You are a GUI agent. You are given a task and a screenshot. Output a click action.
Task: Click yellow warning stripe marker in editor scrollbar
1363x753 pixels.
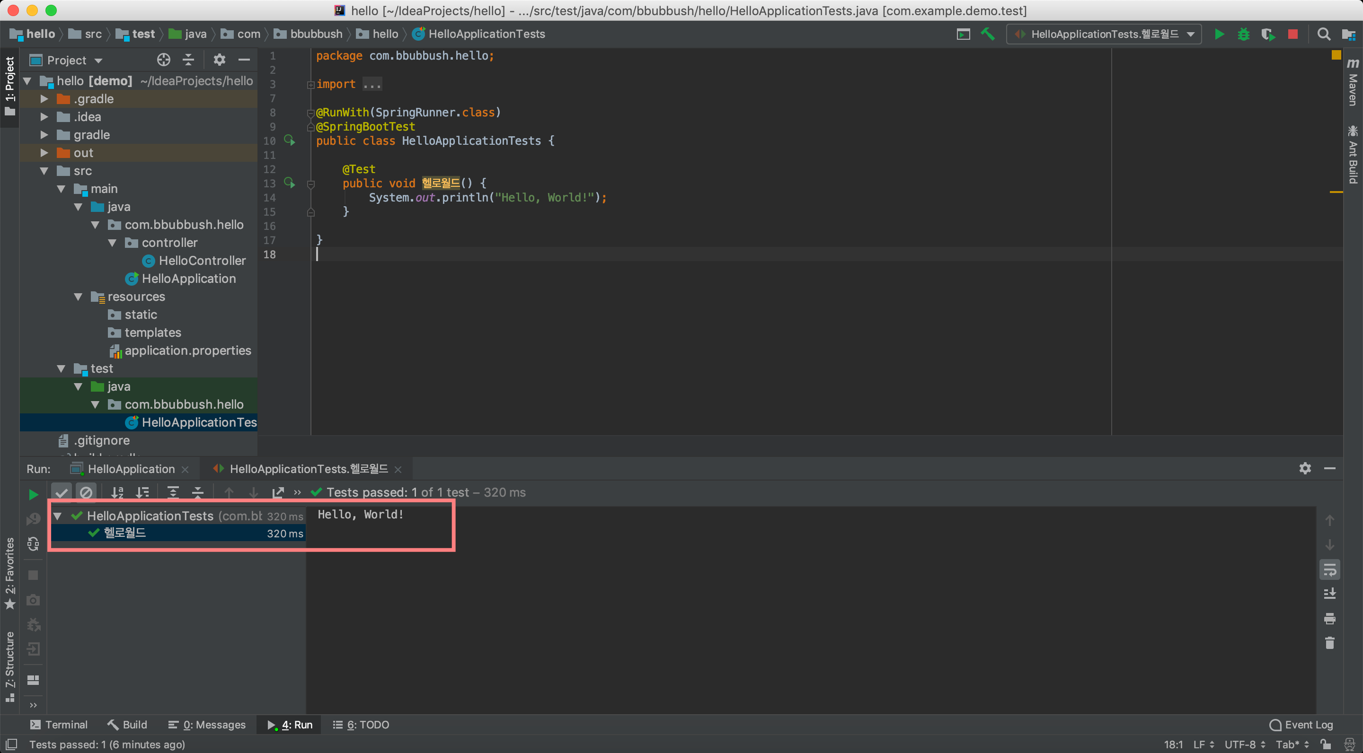click(x=1336, y=192)
